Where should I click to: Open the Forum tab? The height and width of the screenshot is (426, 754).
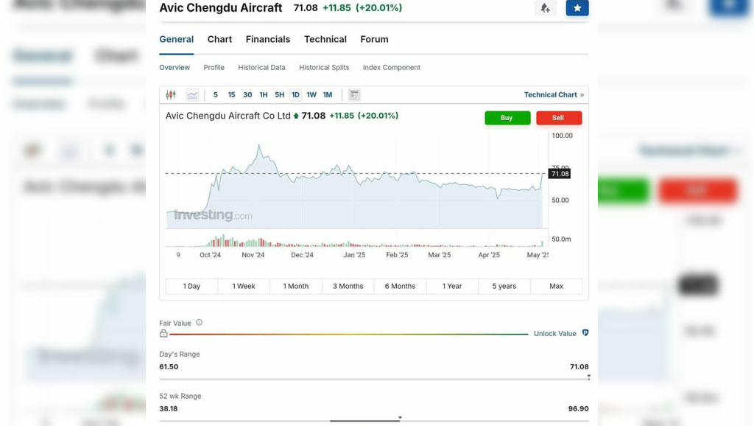[x=374, y=40]
